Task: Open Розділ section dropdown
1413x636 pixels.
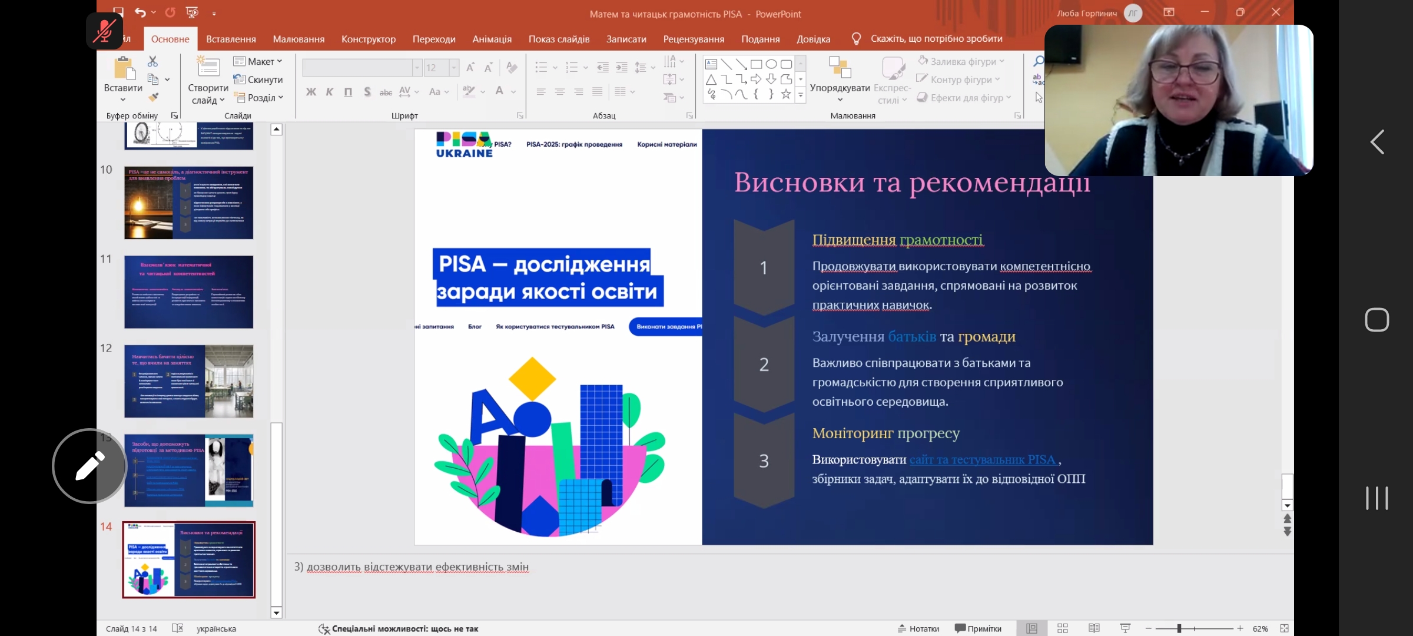Action: 259,98
